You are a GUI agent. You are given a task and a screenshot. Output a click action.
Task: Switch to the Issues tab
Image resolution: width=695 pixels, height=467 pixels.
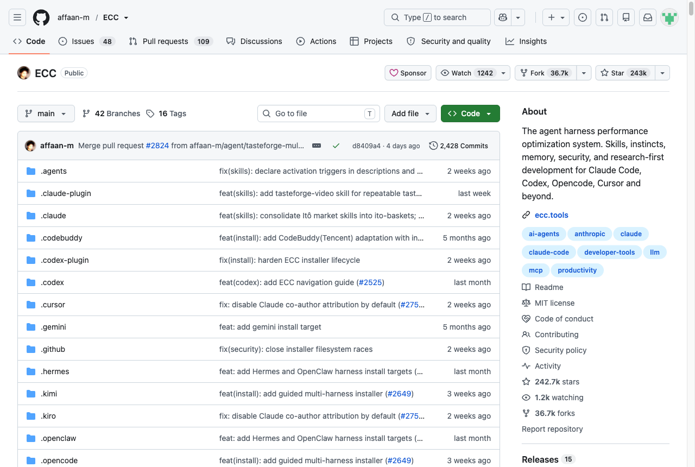87,41
